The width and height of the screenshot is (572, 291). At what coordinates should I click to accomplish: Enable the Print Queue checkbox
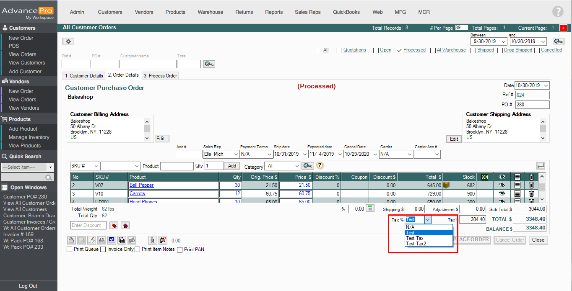[70, 250]
